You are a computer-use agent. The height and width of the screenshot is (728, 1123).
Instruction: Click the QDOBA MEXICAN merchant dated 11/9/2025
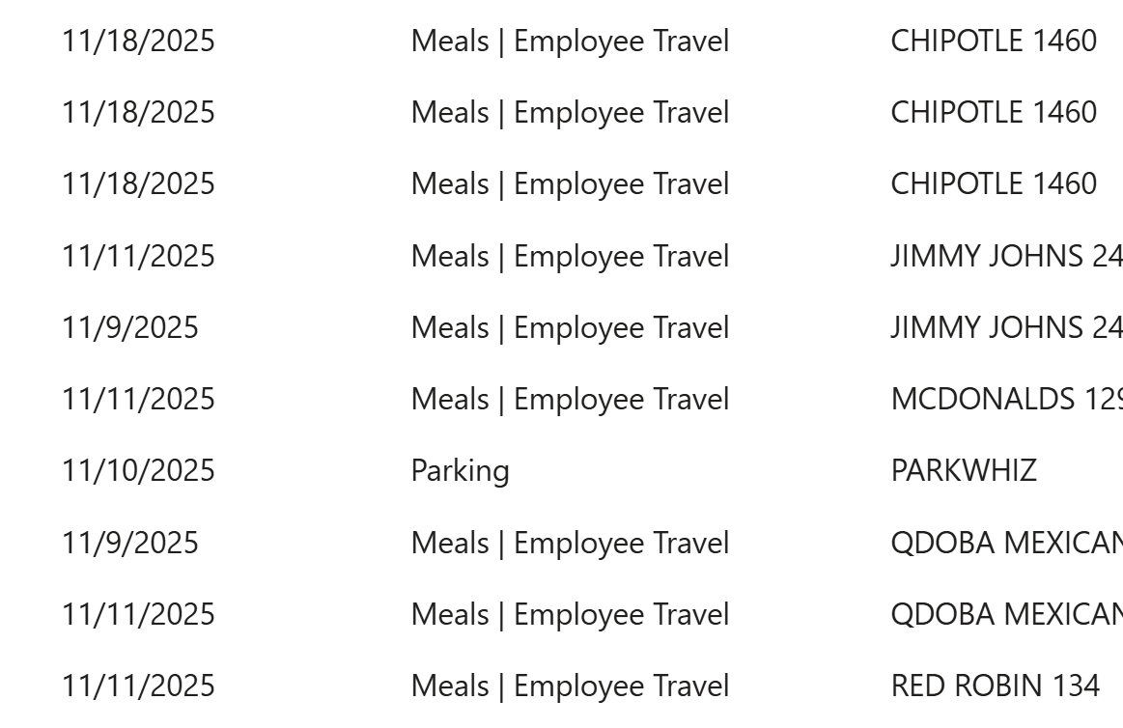pos(1006,544)
